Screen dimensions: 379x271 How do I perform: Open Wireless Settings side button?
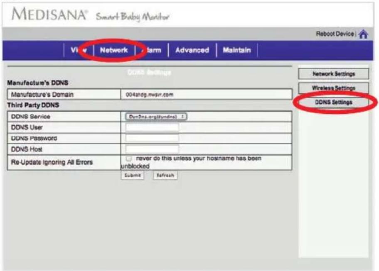pos(334,88)
